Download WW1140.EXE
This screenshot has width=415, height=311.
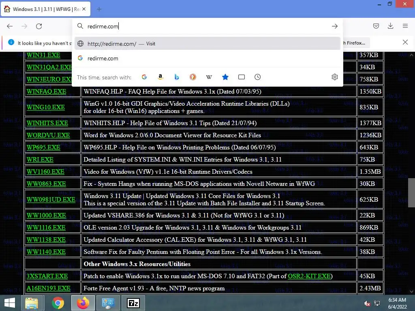point(46,252)
